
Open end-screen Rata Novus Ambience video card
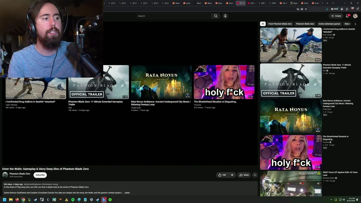tap(161, 82)
